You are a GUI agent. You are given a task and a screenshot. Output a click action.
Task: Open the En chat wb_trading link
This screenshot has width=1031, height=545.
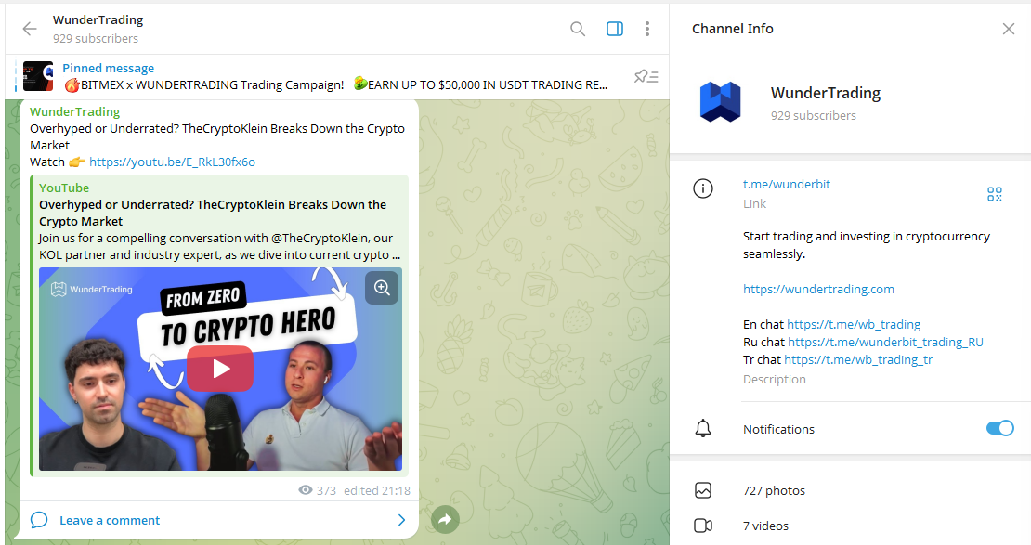pos(854,324)
